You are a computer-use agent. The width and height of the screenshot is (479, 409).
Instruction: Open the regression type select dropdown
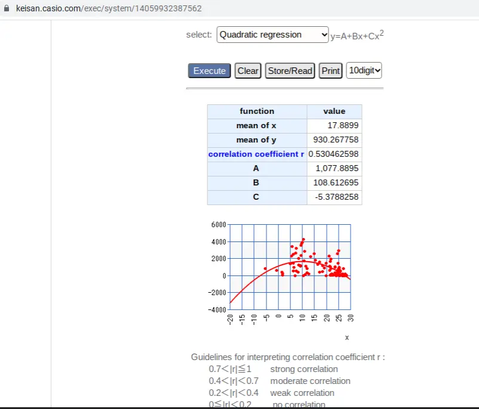pos(272,35)
